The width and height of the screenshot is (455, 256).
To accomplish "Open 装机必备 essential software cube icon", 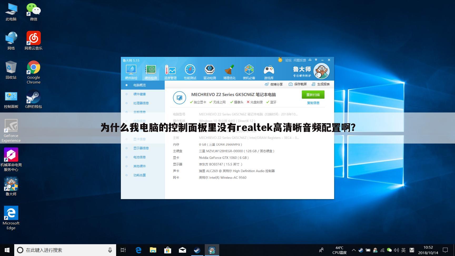I will (249, 72).
